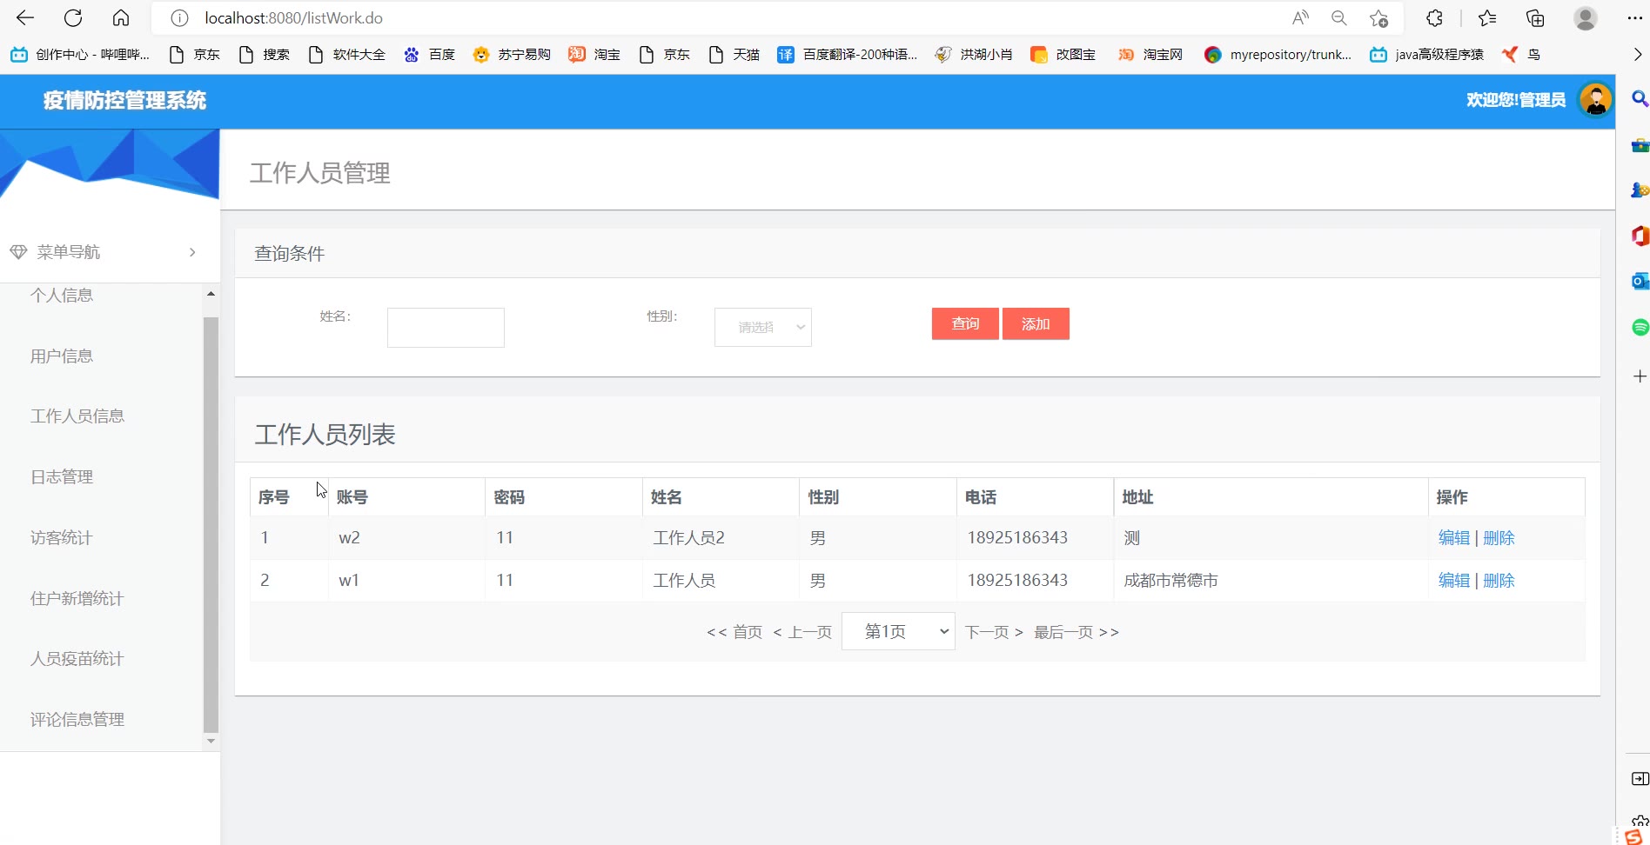Image resolution: width=1650 pixels, height=845 pixels.
Task: Open the 百度翻译 bookmark
Action: [848, 55]
